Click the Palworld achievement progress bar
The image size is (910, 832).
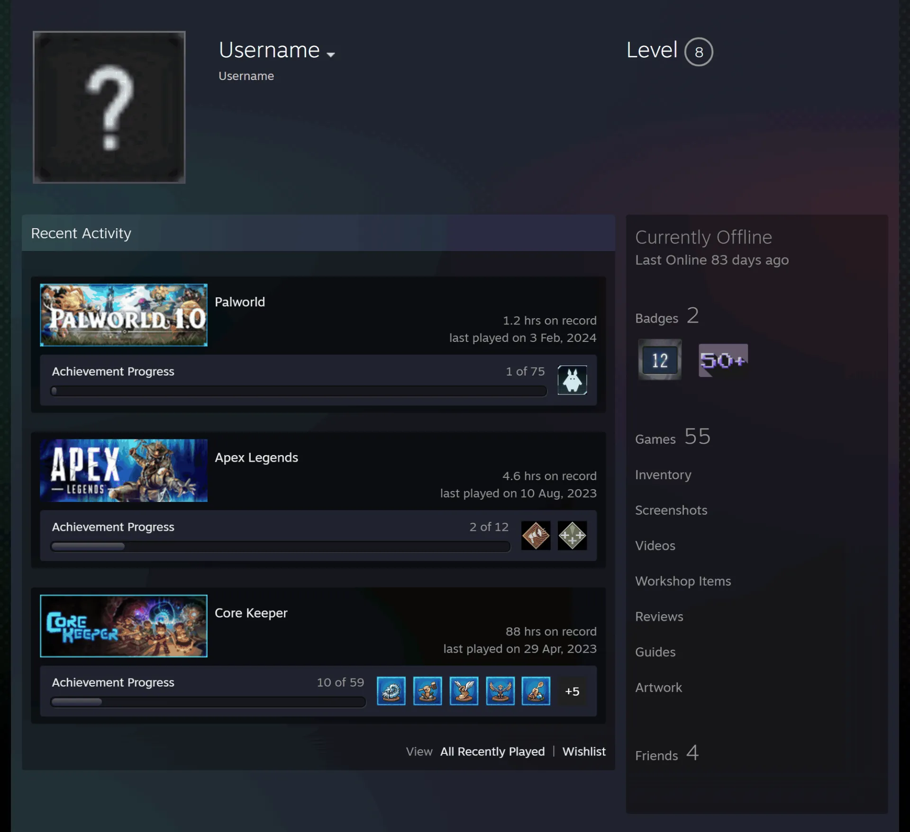[x=299, y=391]
